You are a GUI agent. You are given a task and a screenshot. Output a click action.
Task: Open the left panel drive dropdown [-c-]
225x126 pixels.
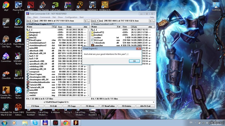[30, 21]
